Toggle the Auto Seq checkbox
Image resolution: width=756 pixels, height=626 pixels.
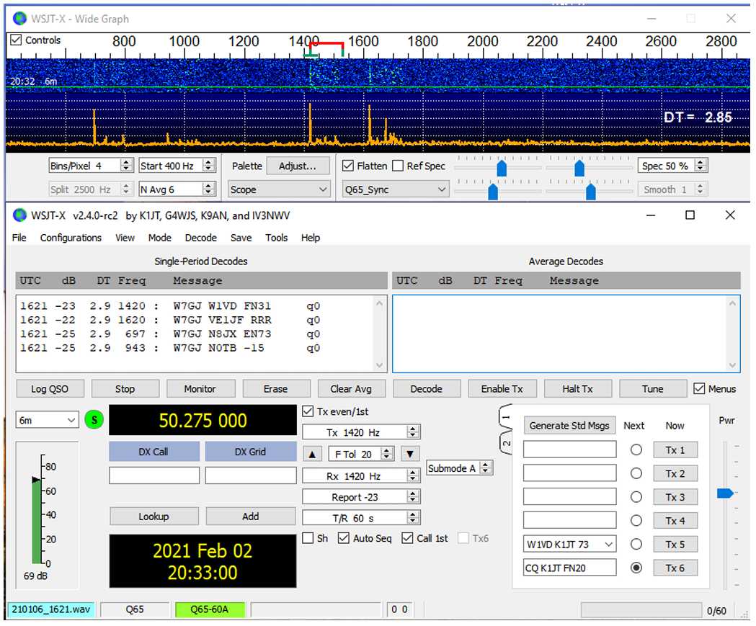pos(343,538)
